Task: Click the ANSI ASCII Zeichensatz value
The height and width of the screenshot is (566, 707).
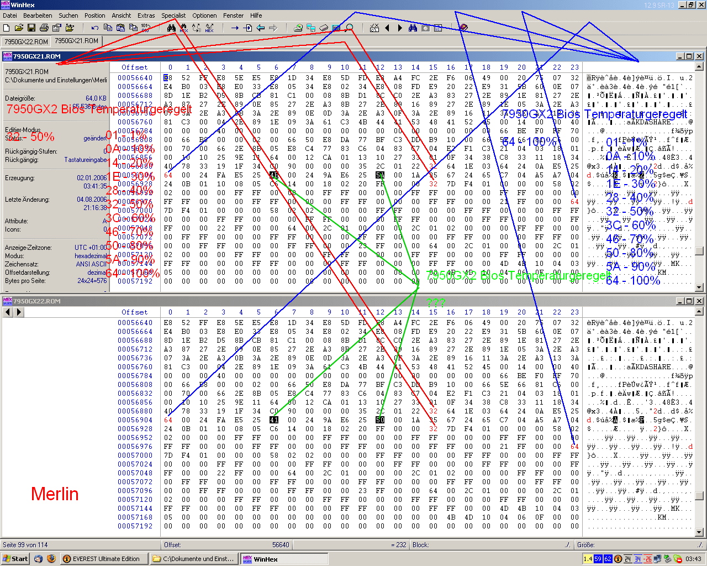Action: tap(92, 264)
